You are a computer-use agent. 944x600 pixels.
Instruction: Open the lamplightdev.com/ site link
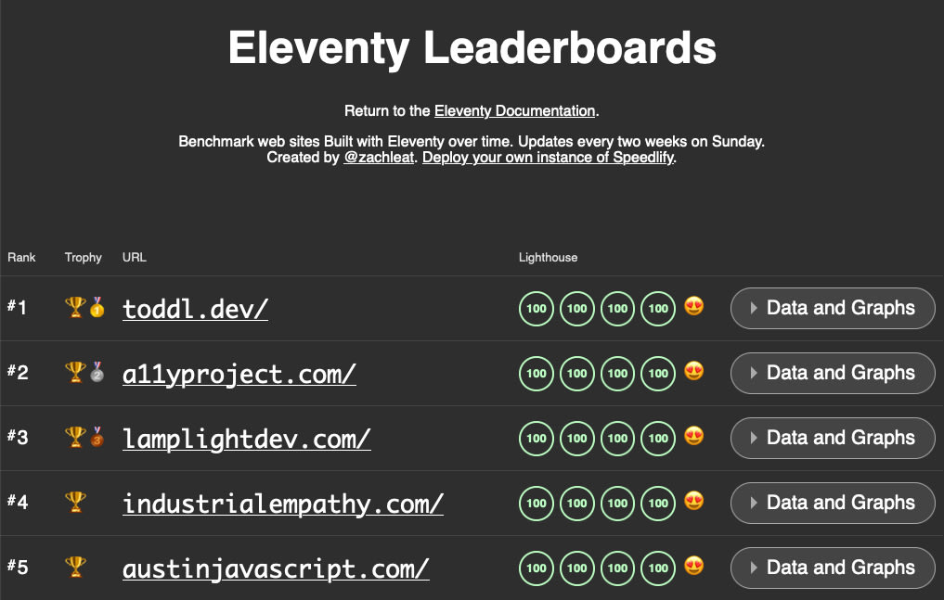pyautogui.click(x=246, y=439)
